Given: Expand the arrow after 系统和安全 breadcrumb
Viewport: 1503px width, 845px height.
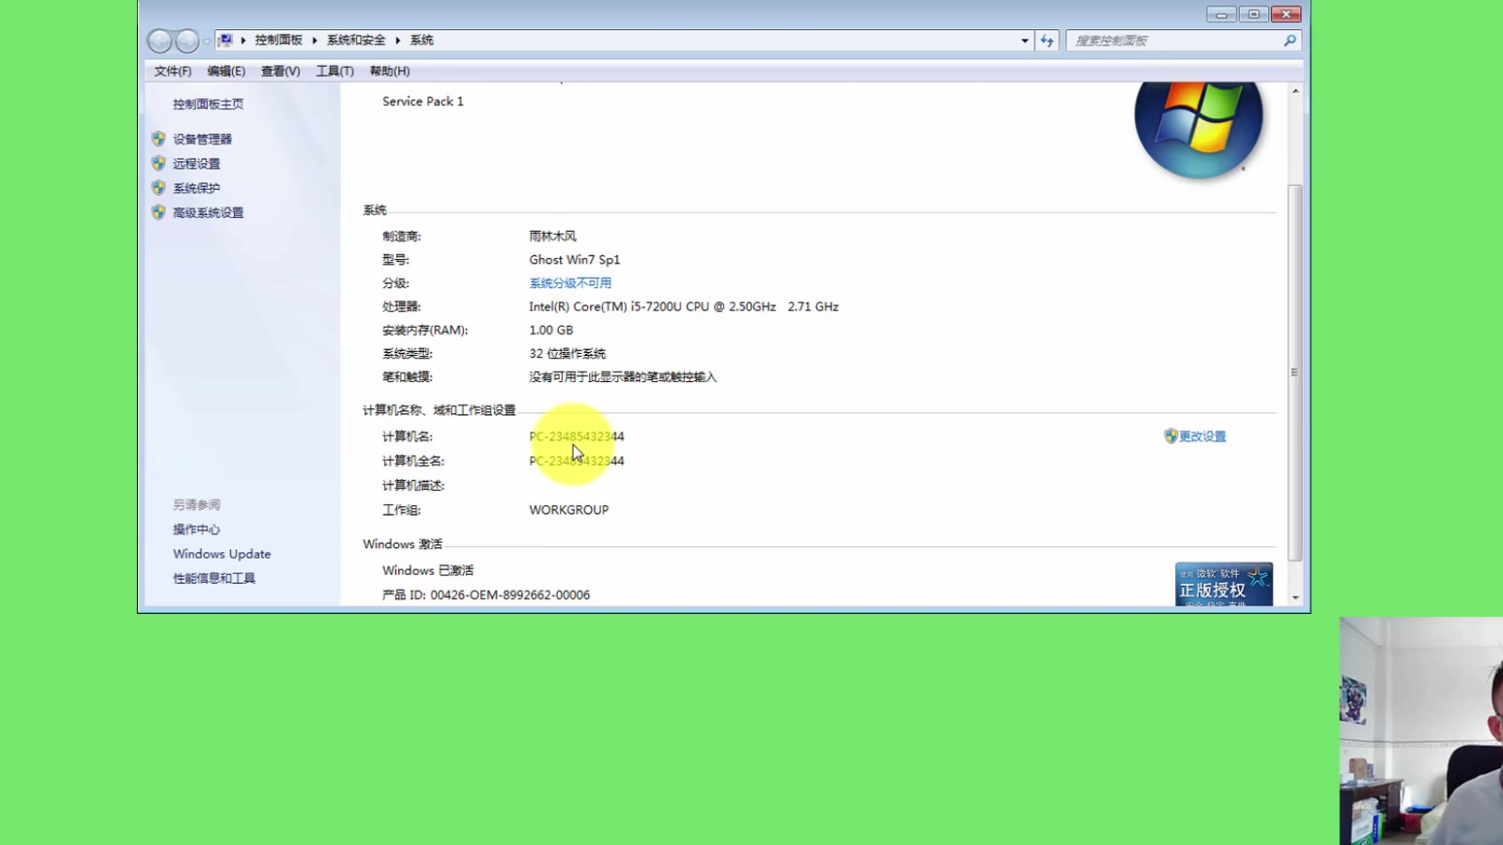Looking at the screenshot, I should (x=397, y=40).
